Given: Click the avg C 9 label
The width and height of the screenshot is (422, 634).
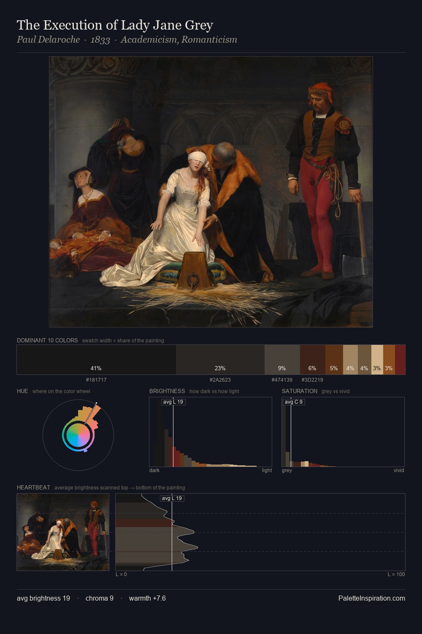Looking at the screenshot, I should tap(294, 402).
